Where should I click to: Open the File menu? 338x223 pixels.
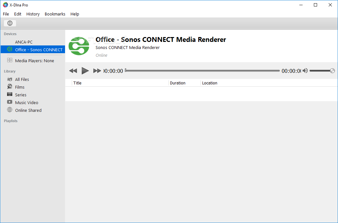6,14
